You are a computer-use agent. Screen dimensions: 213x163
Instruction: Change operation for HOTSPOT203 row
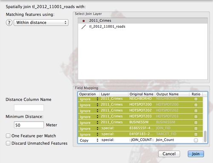click(89, 117)
